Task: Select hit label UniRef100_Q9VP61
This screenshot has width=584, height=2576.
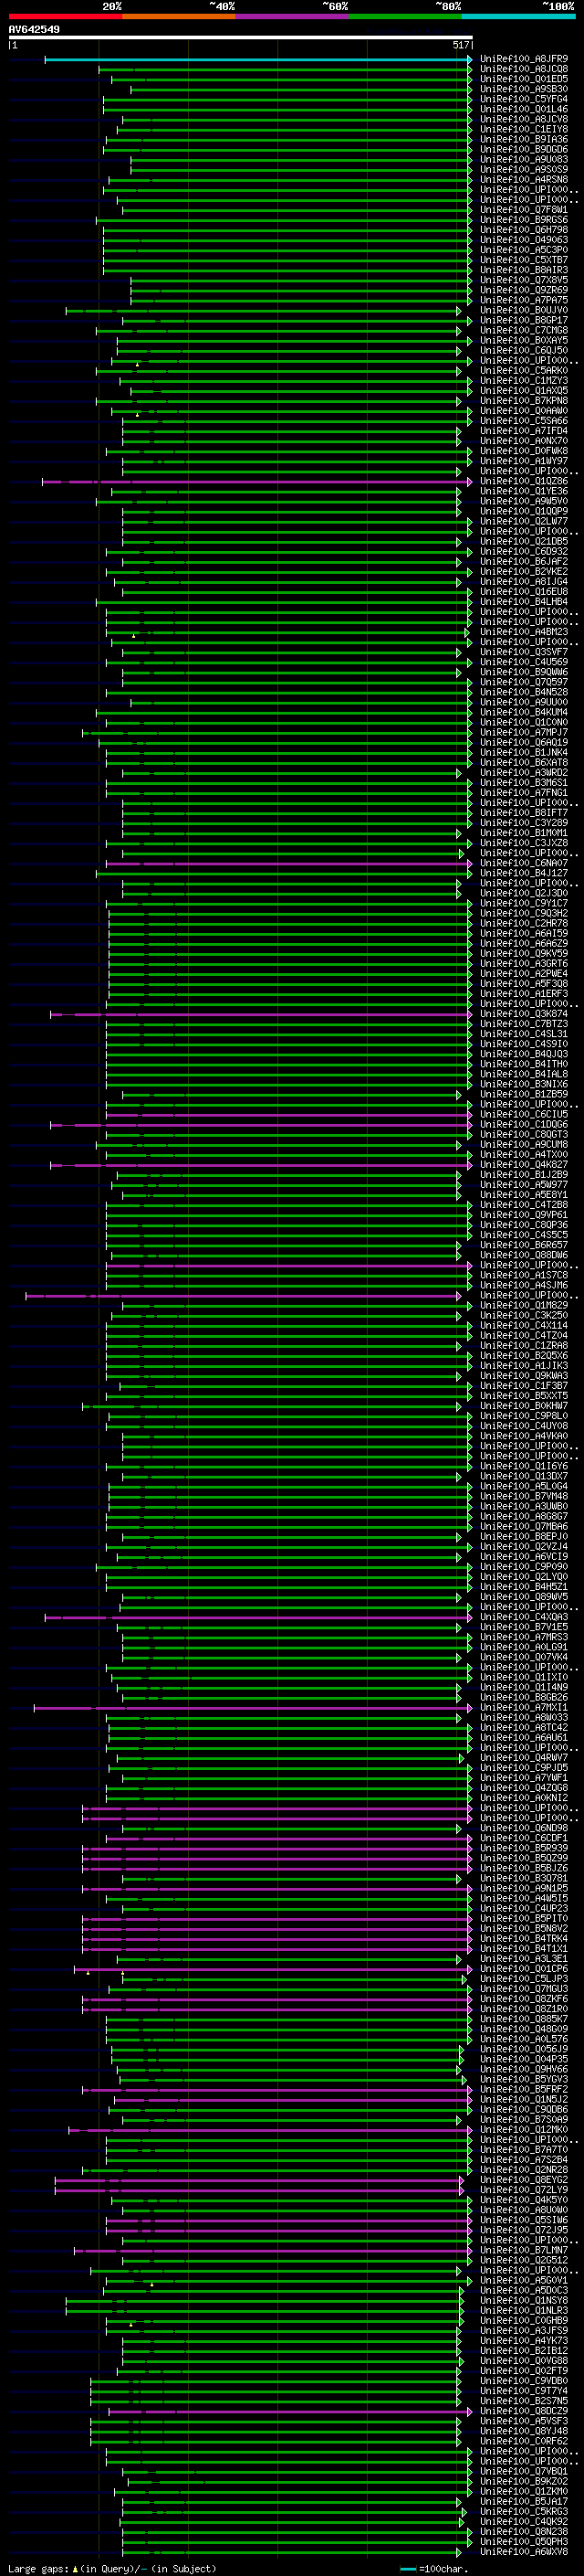Action: (x=524, y=1215)
